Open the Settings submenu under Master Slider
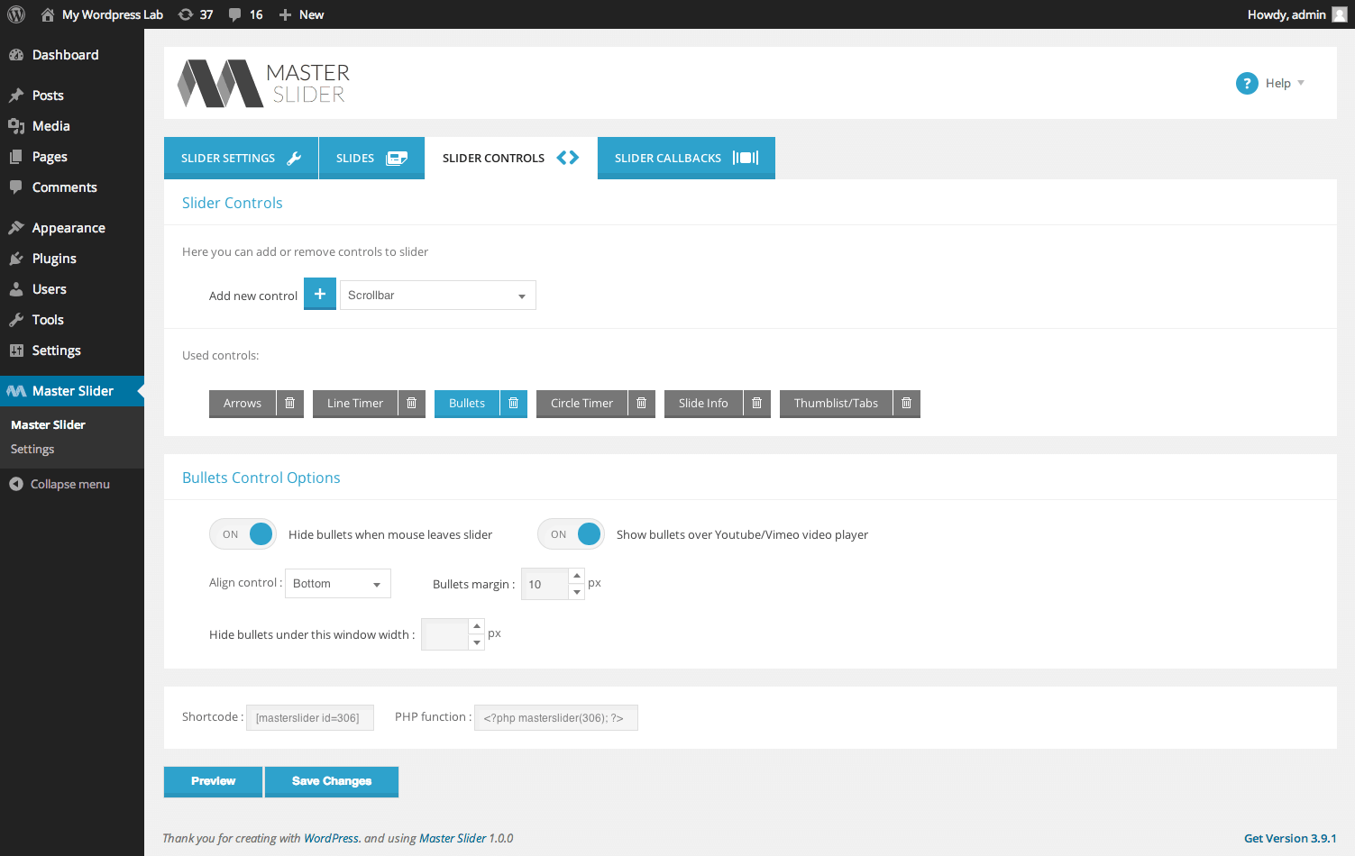 (x=32, y=449)
